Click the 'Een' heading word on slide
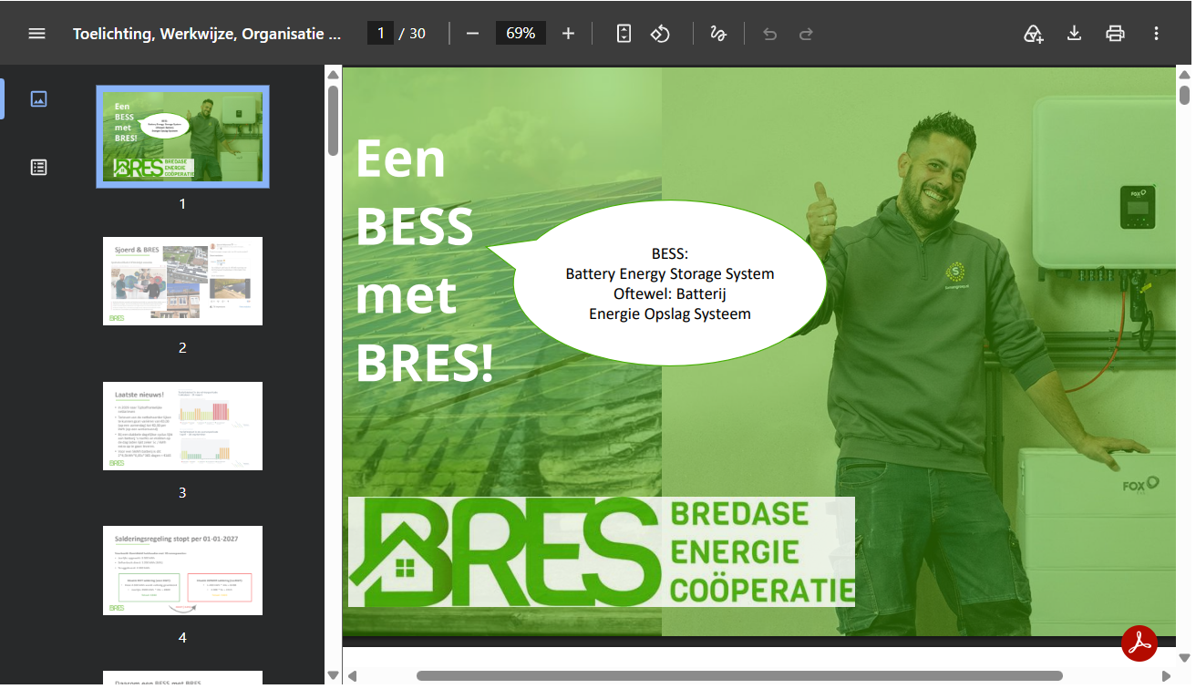This screenshot has height=689, width=1196. click(400, 159)
